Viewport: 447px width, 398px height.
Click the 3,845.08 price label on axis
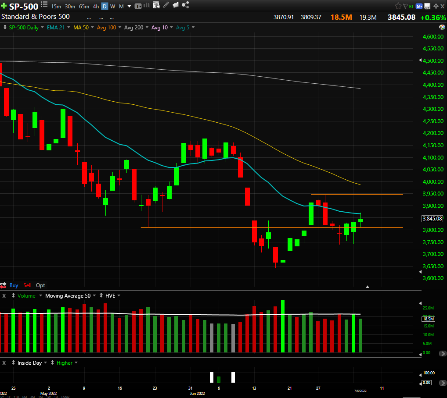pyautogui.click(x=432, y=218)
